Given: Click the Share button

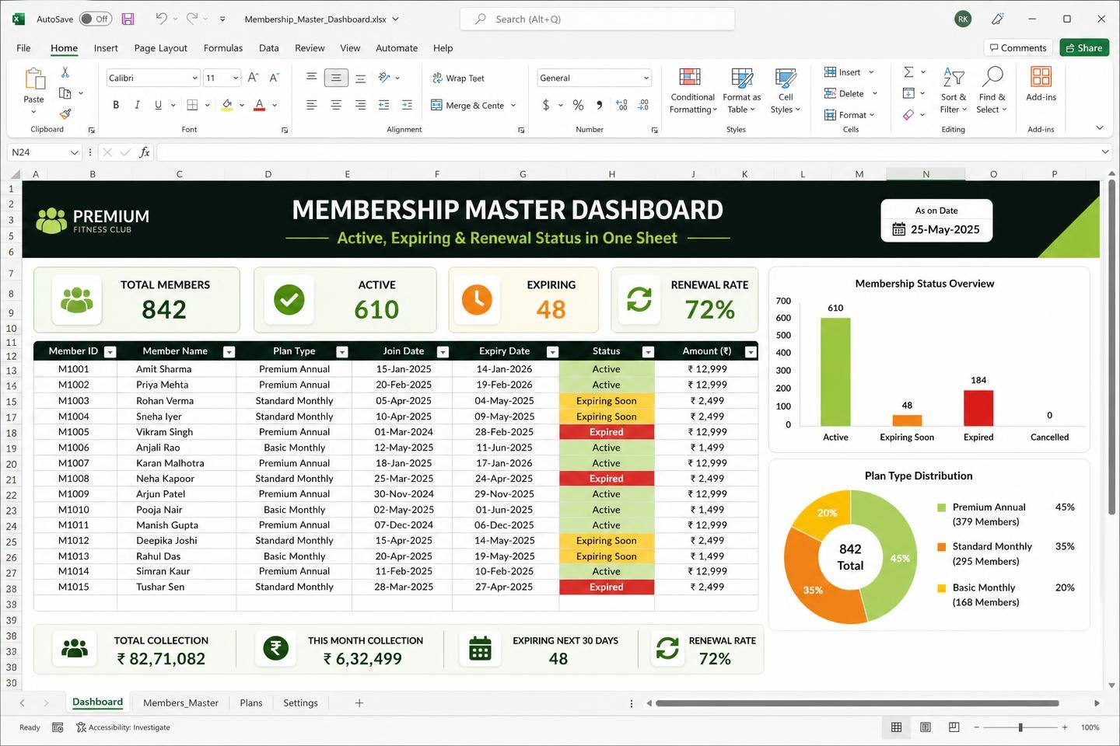Looking at the screenshot, I should (x=1084, y=48).
